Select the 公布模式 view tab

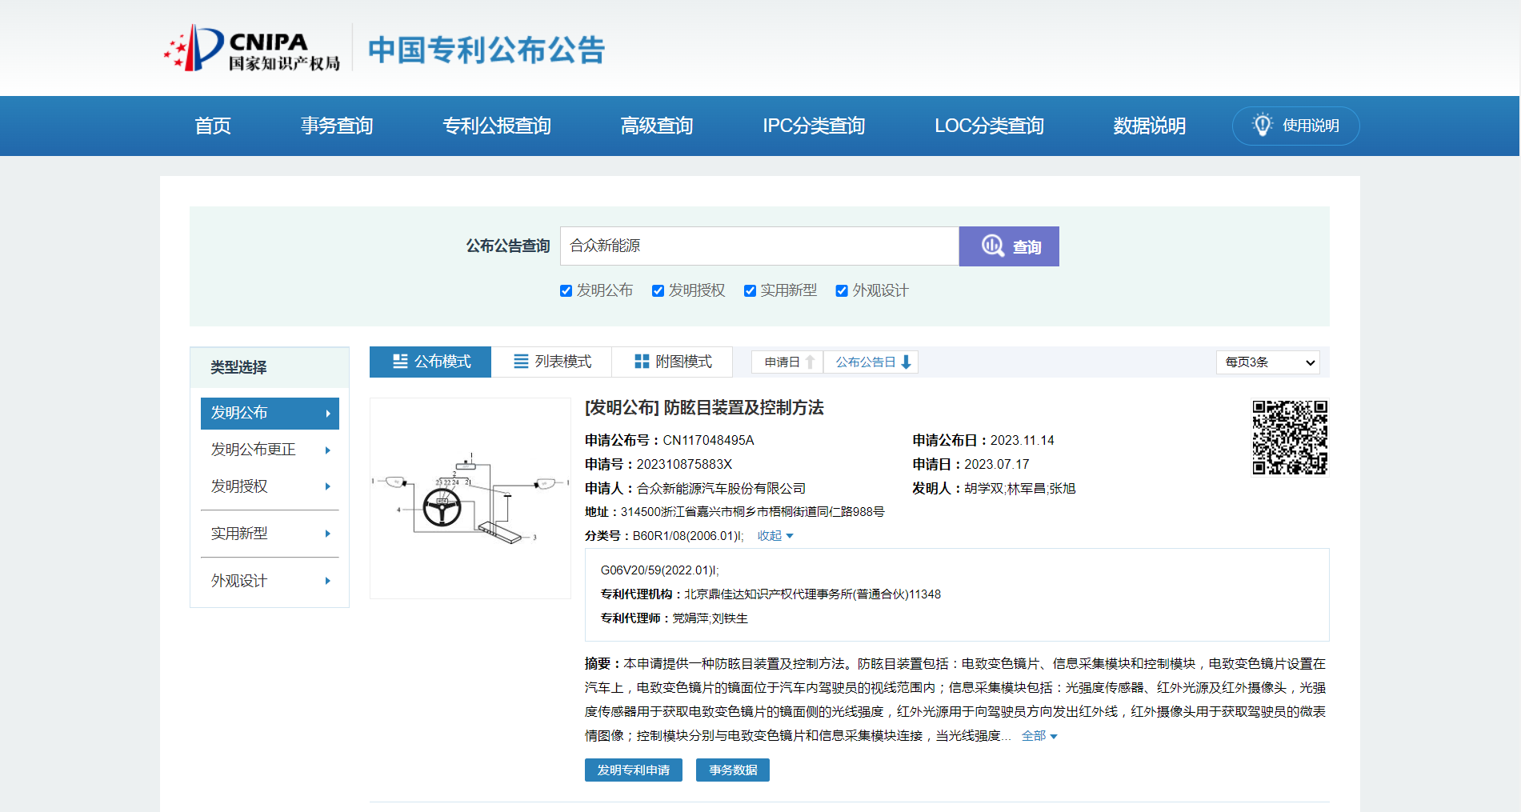pyautogui.click(x=430, y=362)
